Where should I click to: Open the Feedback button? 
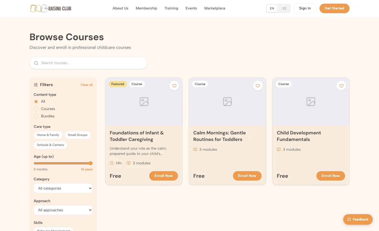pyautogui.click(x=358, y=219)
